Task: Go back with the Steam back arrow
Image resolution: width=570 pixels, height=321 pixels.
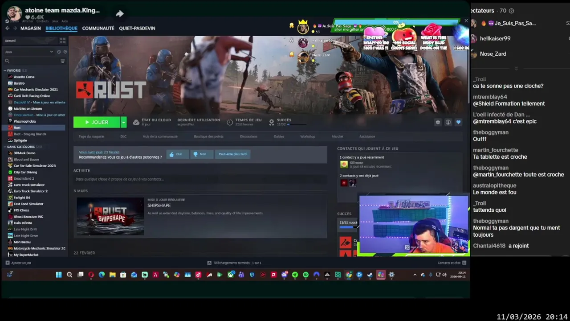Action: [x=7, y=28]
